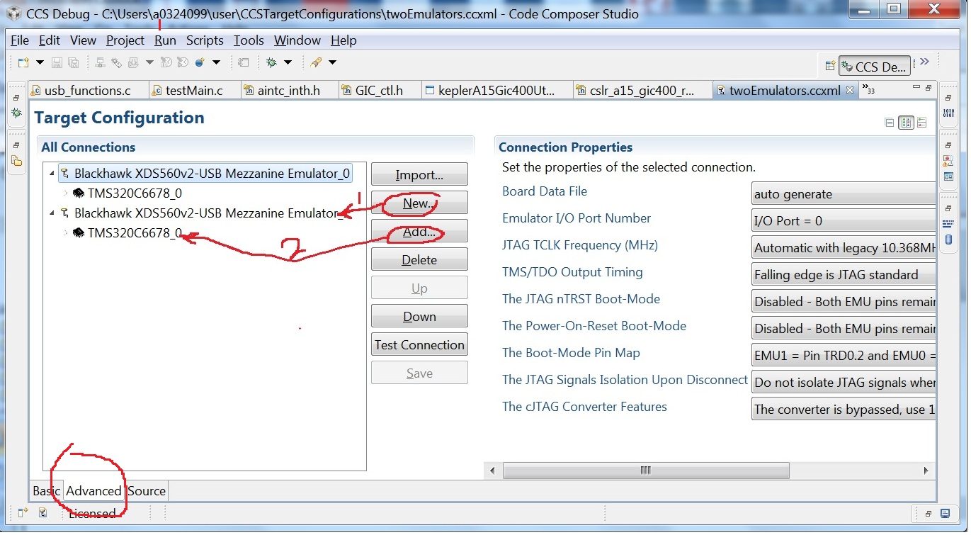
Task: Click the Import... button
Action: point(419,175)
